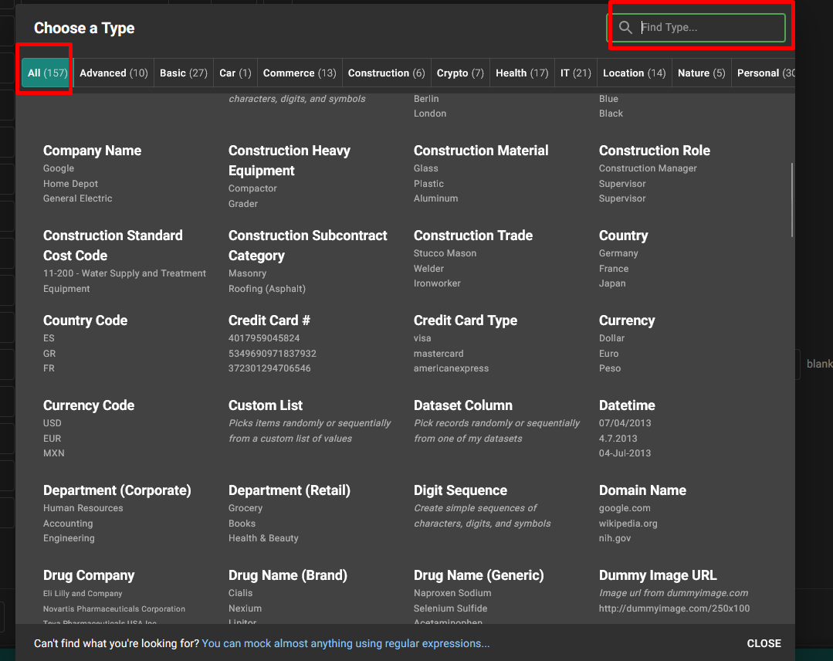The height and width of the screenshot is (661, 833).
Task: Click the 'Aluminum' example text
Action: point(435,198)
